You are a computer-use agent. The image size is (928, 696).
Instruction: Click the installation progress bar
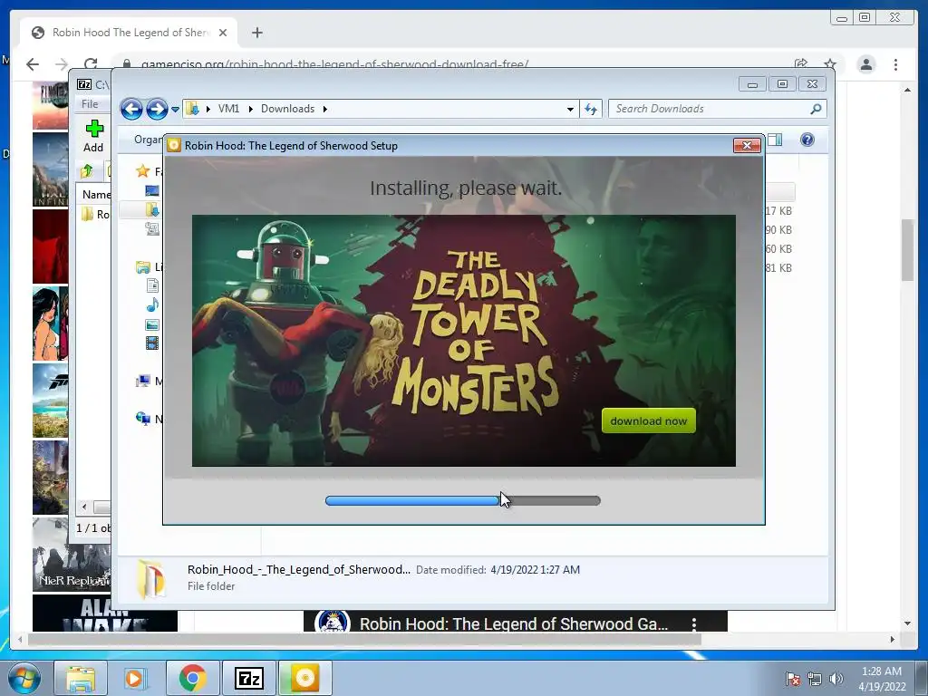(x=463, y=500)
